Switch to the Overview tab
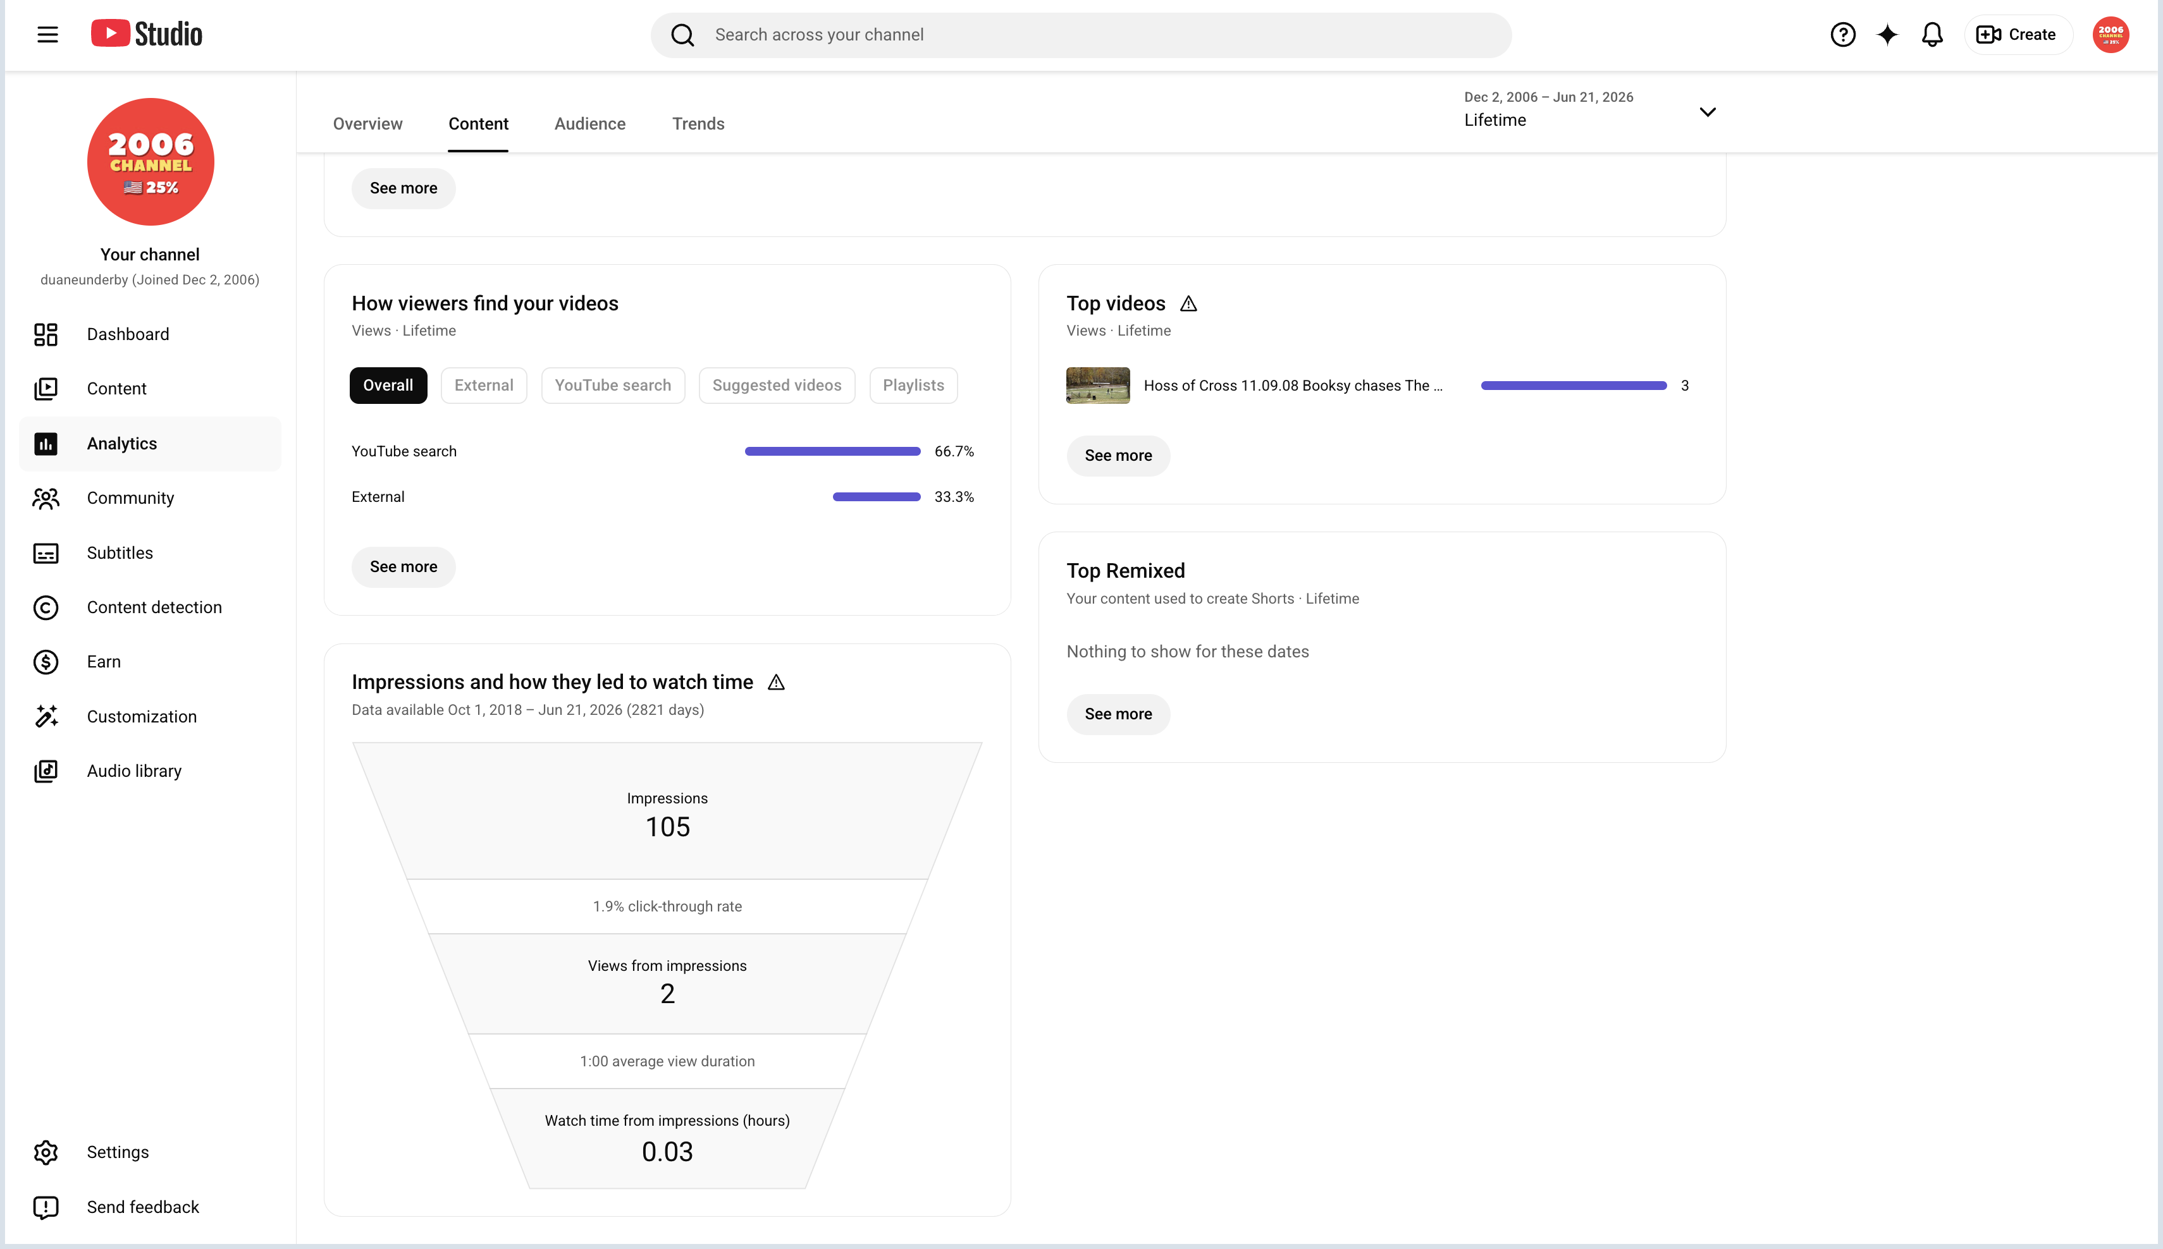Screen dimensions: 2163x1249 click(x=367, y=123)
